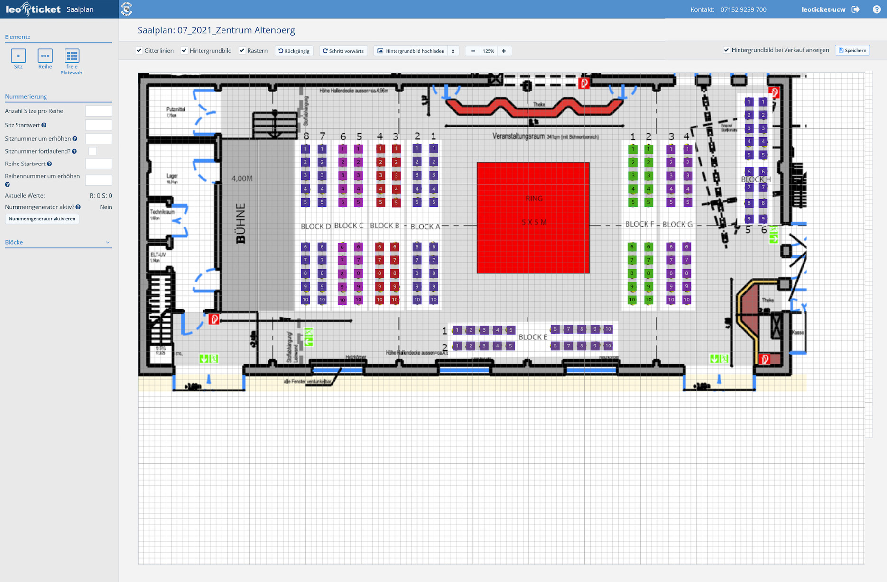Screen dimensions: 887x582
Task: Toggle the Gitterlinien checkbox
Action: 139,51
